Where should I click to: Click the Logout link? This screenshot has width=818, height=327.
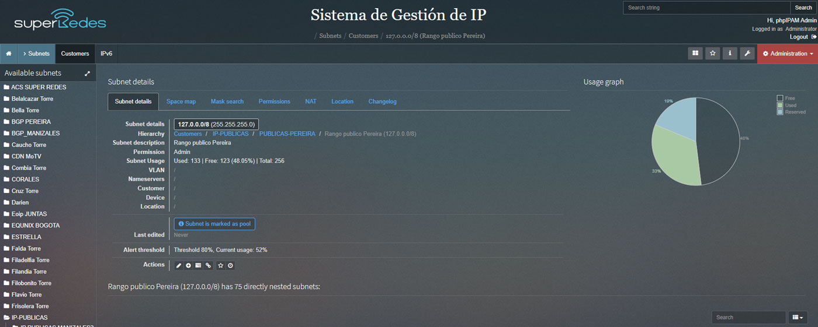(x=799, y=37)
